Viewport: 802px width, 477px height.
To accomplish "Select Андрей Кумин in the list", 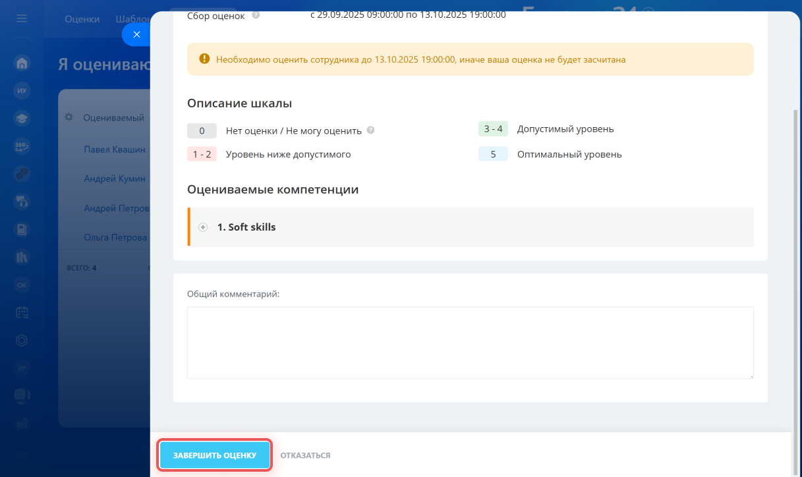I will (115, 179).
